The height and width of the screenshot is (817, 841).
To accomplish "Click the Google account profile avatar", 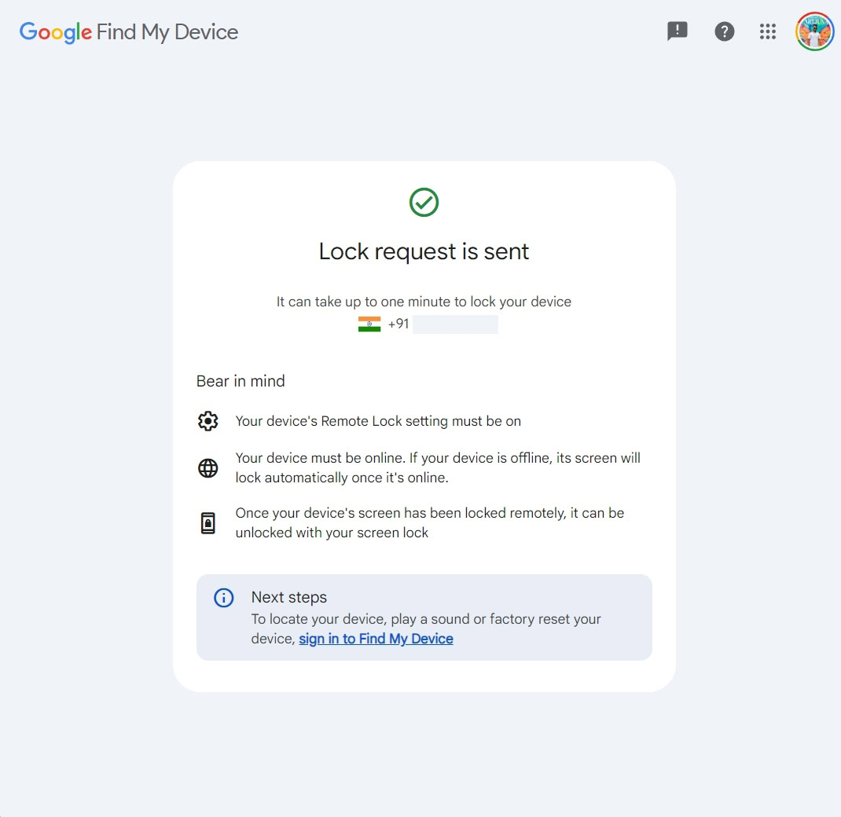I will pos(814,31).
